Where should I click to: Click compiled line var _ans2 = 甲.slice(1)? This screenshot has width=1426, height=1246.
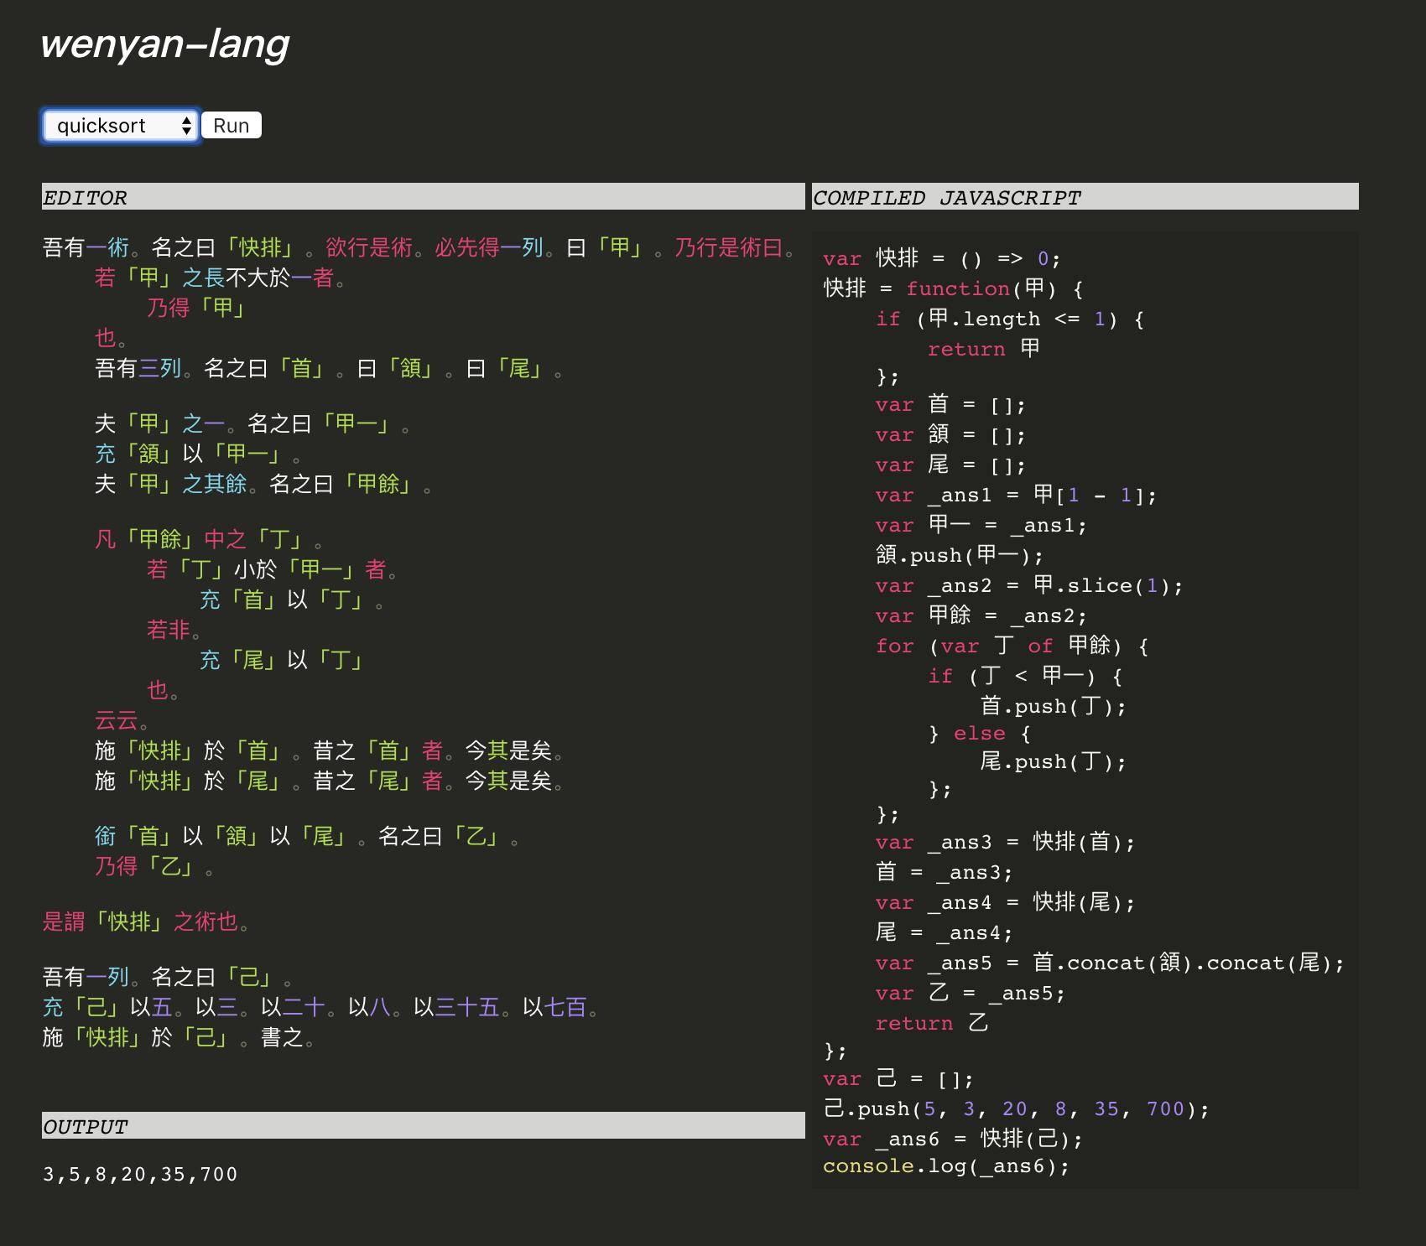[1029, 586]
